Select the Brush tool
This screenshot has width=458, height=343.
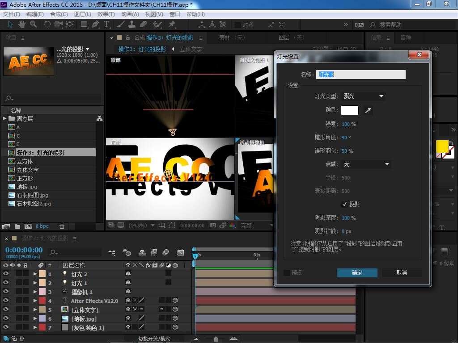120,25
